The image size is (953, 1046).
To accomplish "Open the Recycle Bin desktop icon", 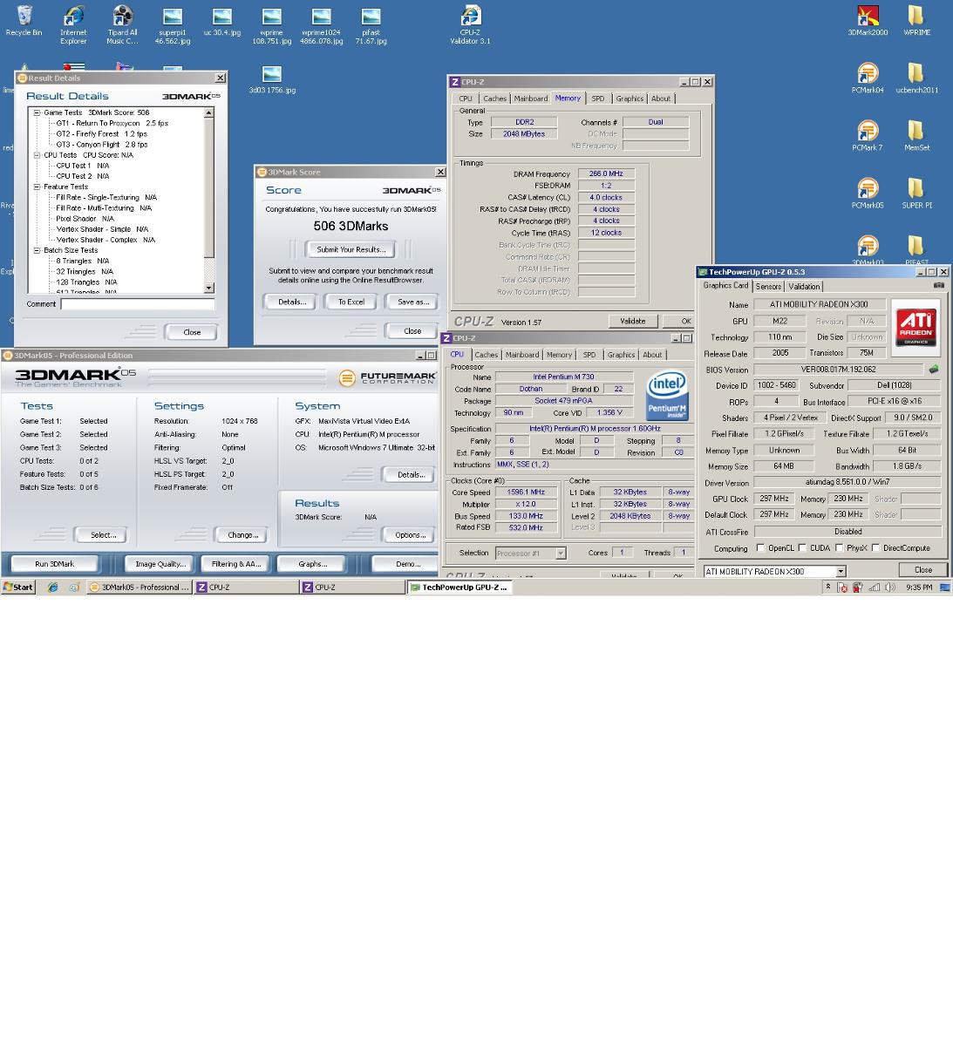I will click(x=24, y=21).
